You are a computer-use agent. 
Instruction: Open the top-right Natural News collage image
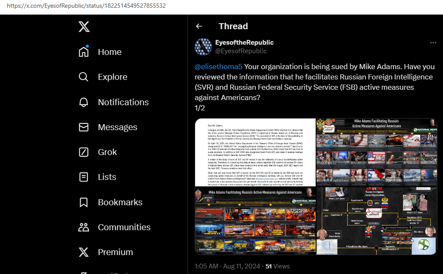(x=377, y=152)
